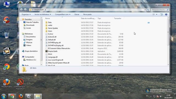Open Documentos library in sidebar
The height and width of the screenshot is (99, 176).
31,37
